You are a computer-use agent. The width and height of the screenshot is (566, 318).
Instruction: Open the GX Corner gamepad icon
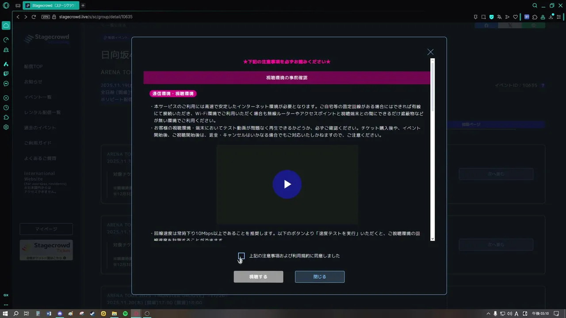point(18,6)
